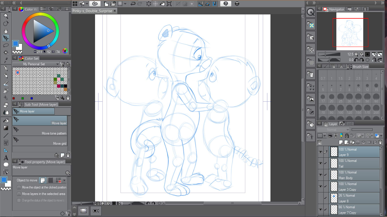The width and height of the screenshot is (387, 217).
Task: Select the Zoom magnifier tool
Action: (6, 16)
